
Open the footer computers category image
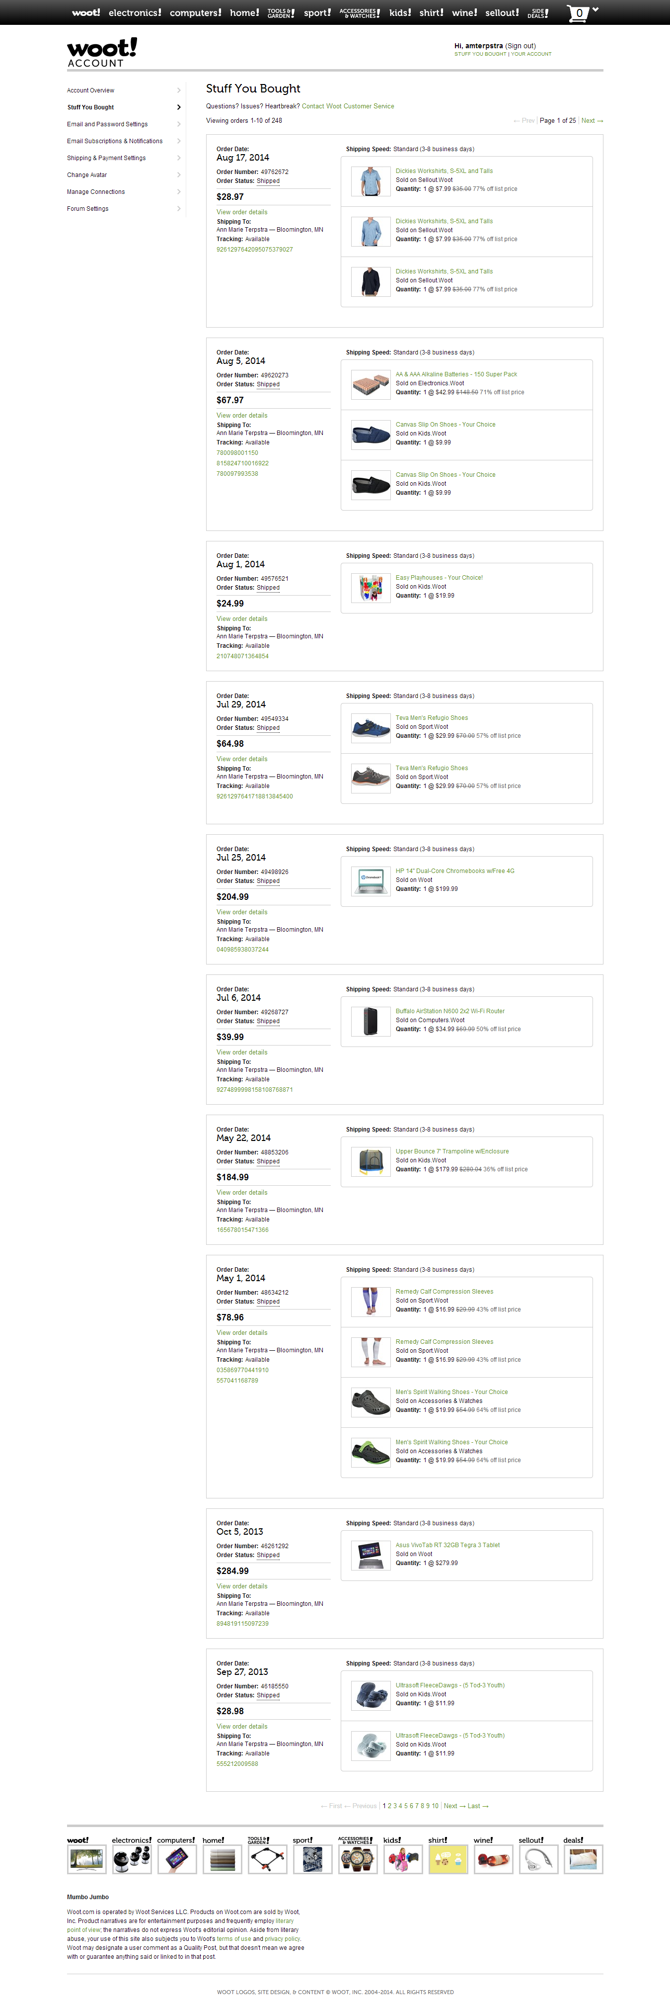coord(177,1859)
